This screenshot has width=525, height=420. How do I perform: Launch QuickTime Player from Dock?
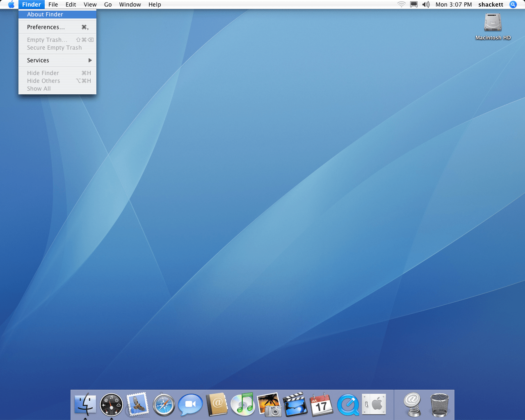[x=348, y=405]
